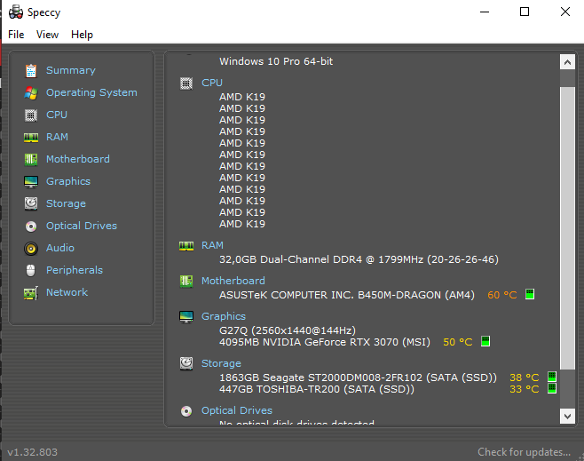
Task: Click the ASUSTeK B450M-DRAGON text
Action: (x=347, y=295)
